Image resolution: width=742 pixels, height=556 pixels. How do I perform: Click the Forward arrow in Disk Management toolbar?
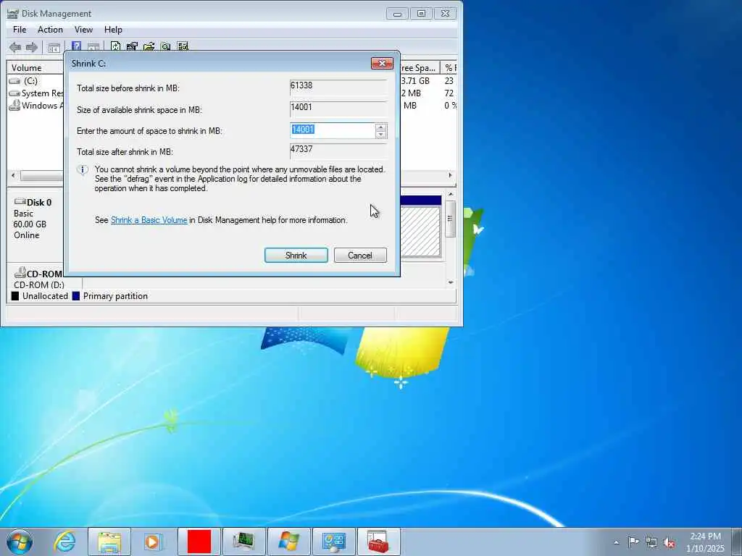click(32, 47)
